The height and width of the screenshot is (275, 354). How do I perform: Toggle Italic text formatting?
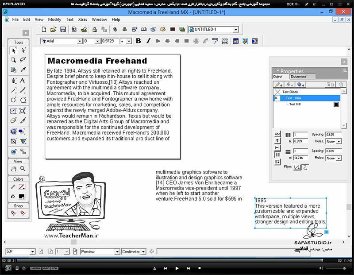point(148,41)
